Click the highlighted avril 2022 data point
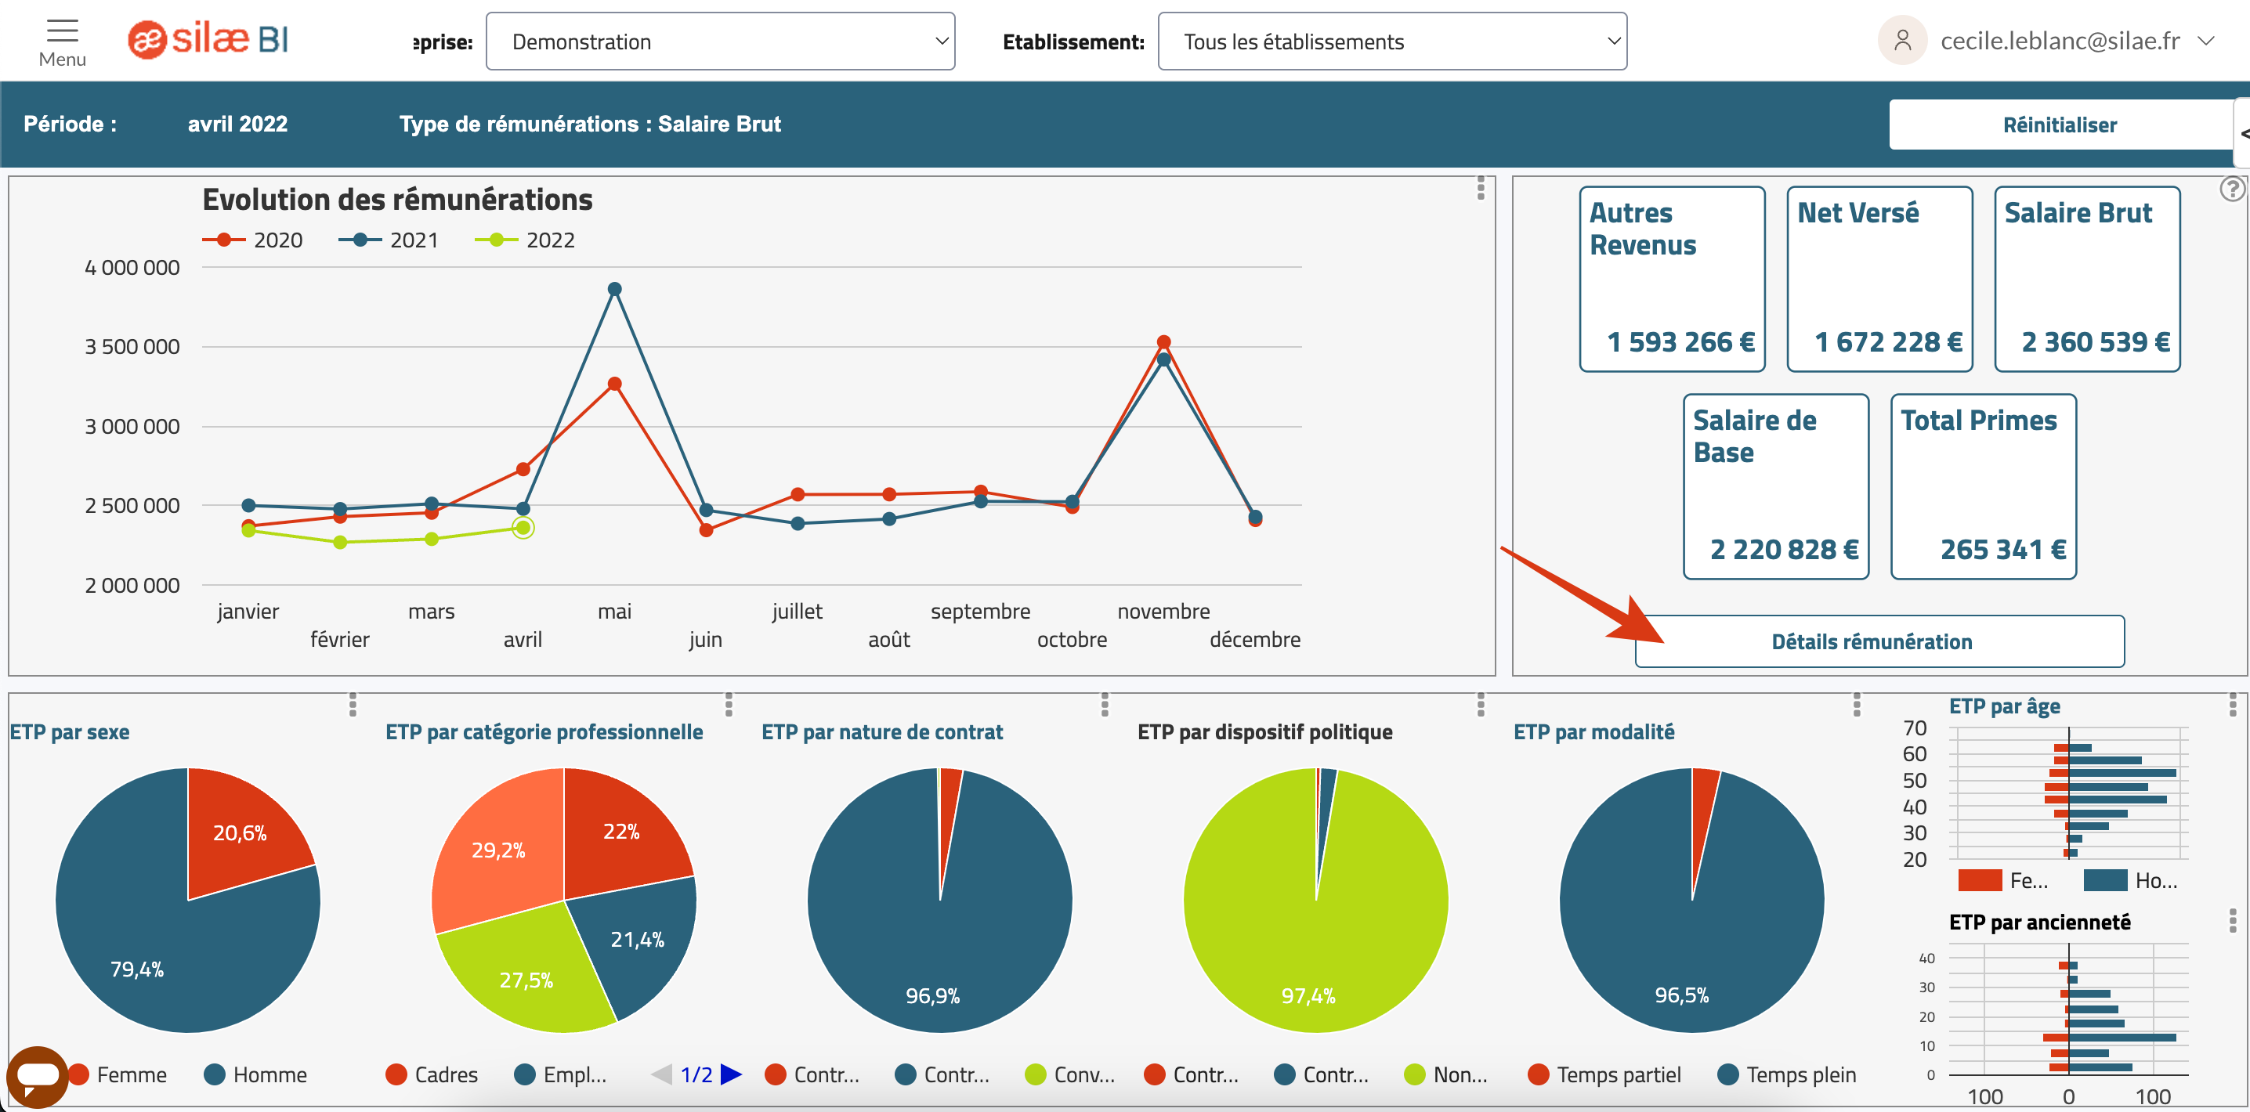This screenshot has width=2250, height=1112. (523, 527)
